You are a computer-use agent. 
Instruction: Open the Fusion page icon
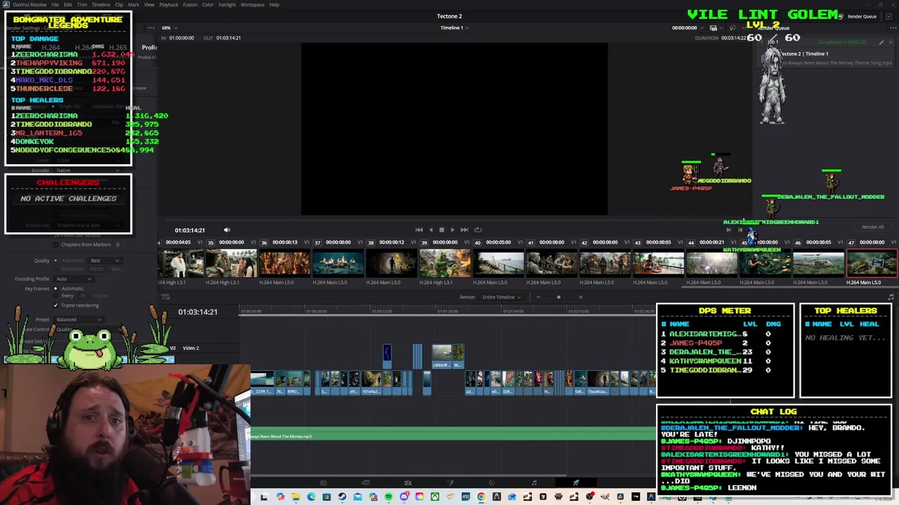450,483
